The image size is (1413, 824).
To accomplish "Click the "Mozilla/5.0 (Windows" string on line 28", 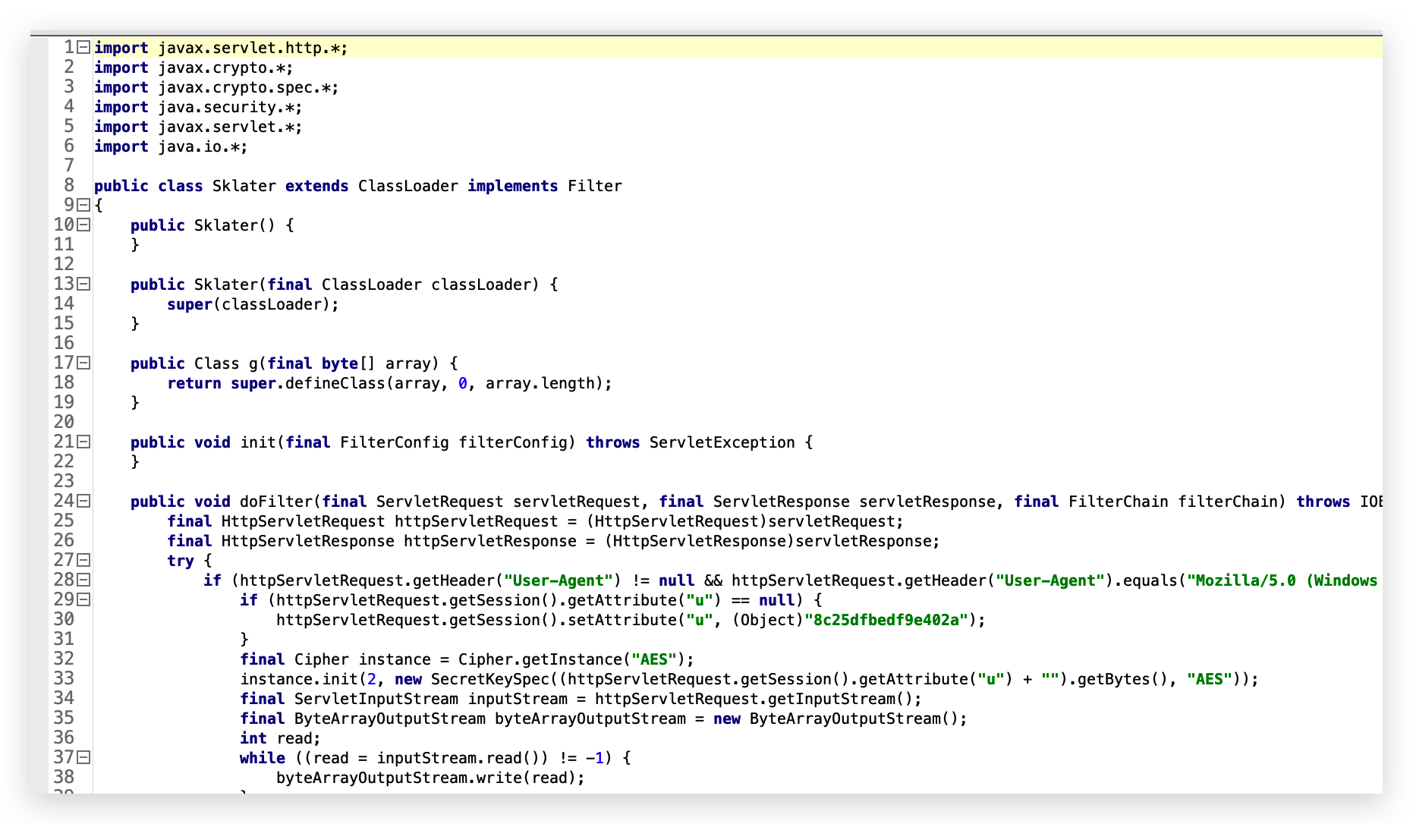I will tap(1282, 580).
